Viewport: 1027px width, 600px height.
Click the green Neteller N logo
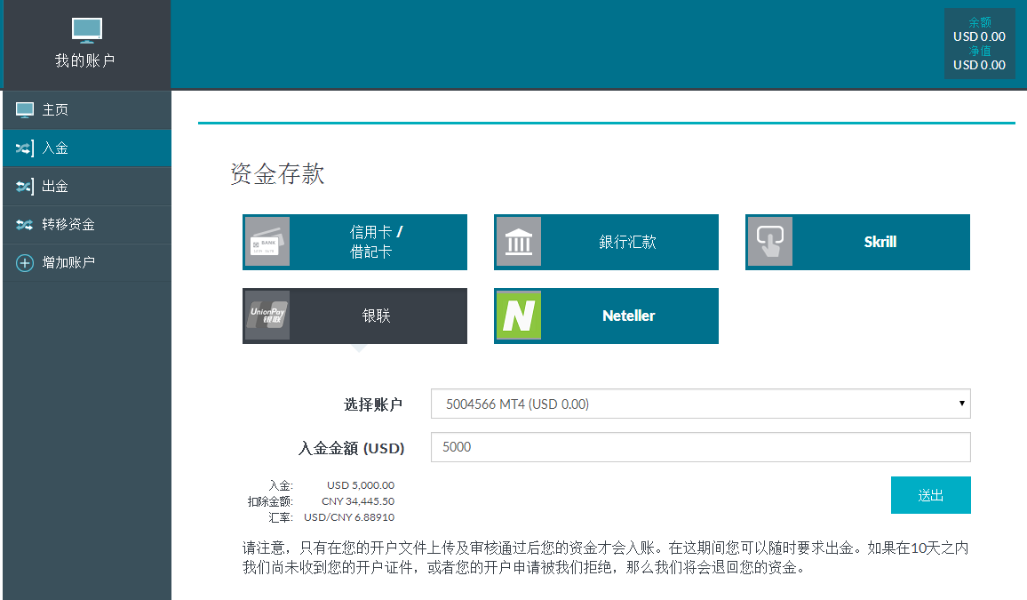pyautogui.click(x=518, y=316)
